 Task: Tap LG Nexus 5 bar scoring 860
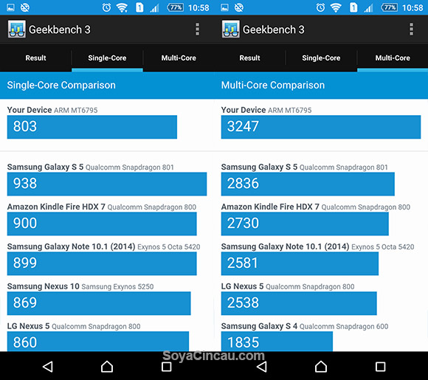tap(98, 341)
